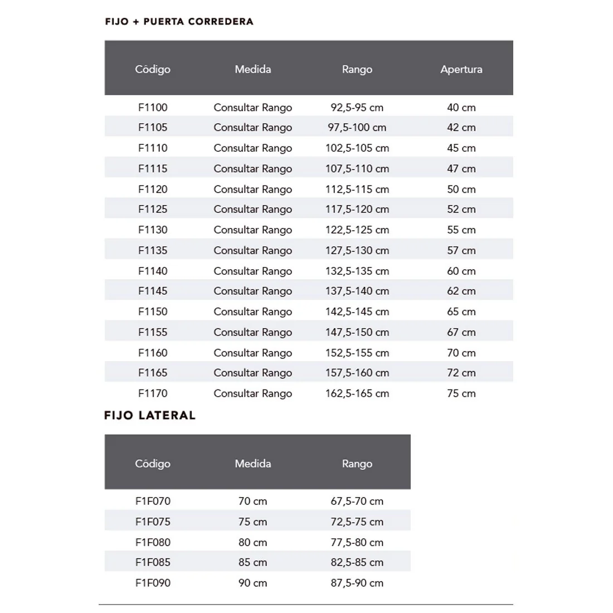Click the range 97,5-100 cm
This screenshot has height=613, width=613.
click(x=357, y=128)
